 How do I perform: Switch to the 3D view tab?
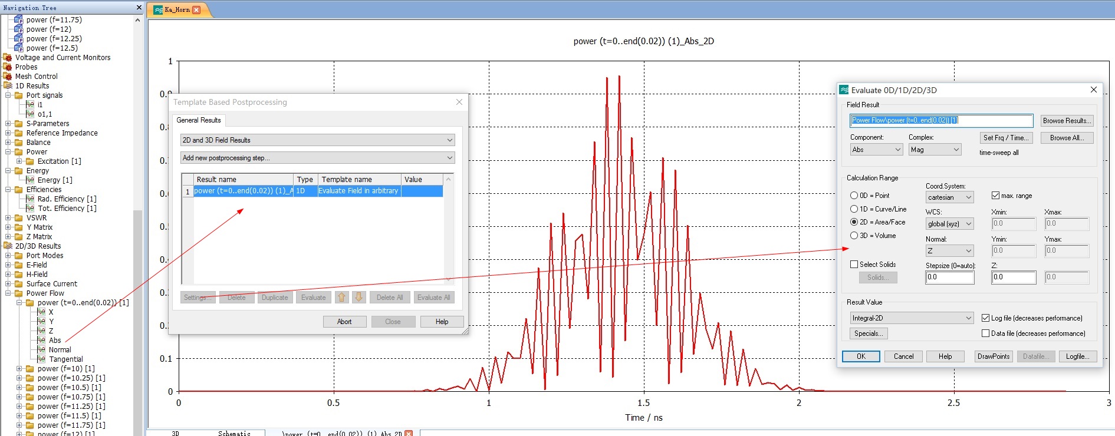point(175,433)
